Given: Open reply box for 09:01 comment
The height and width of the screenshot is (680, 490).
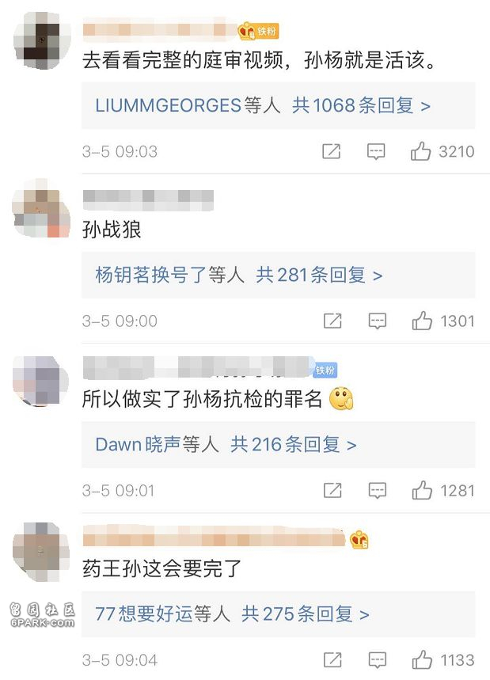Looking at the screenshot, I should click(378, 491).
